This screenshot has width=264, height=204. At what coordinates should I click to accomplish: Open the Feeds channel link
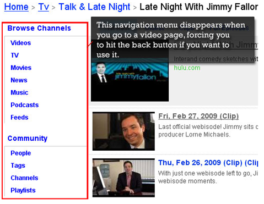tap(19, 117)
